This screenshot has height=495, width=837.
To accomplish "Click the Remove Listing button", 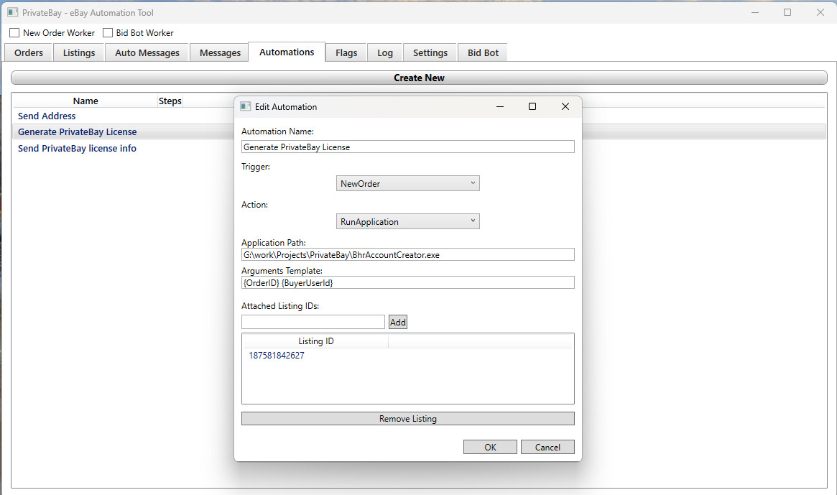I will (407, 417).
